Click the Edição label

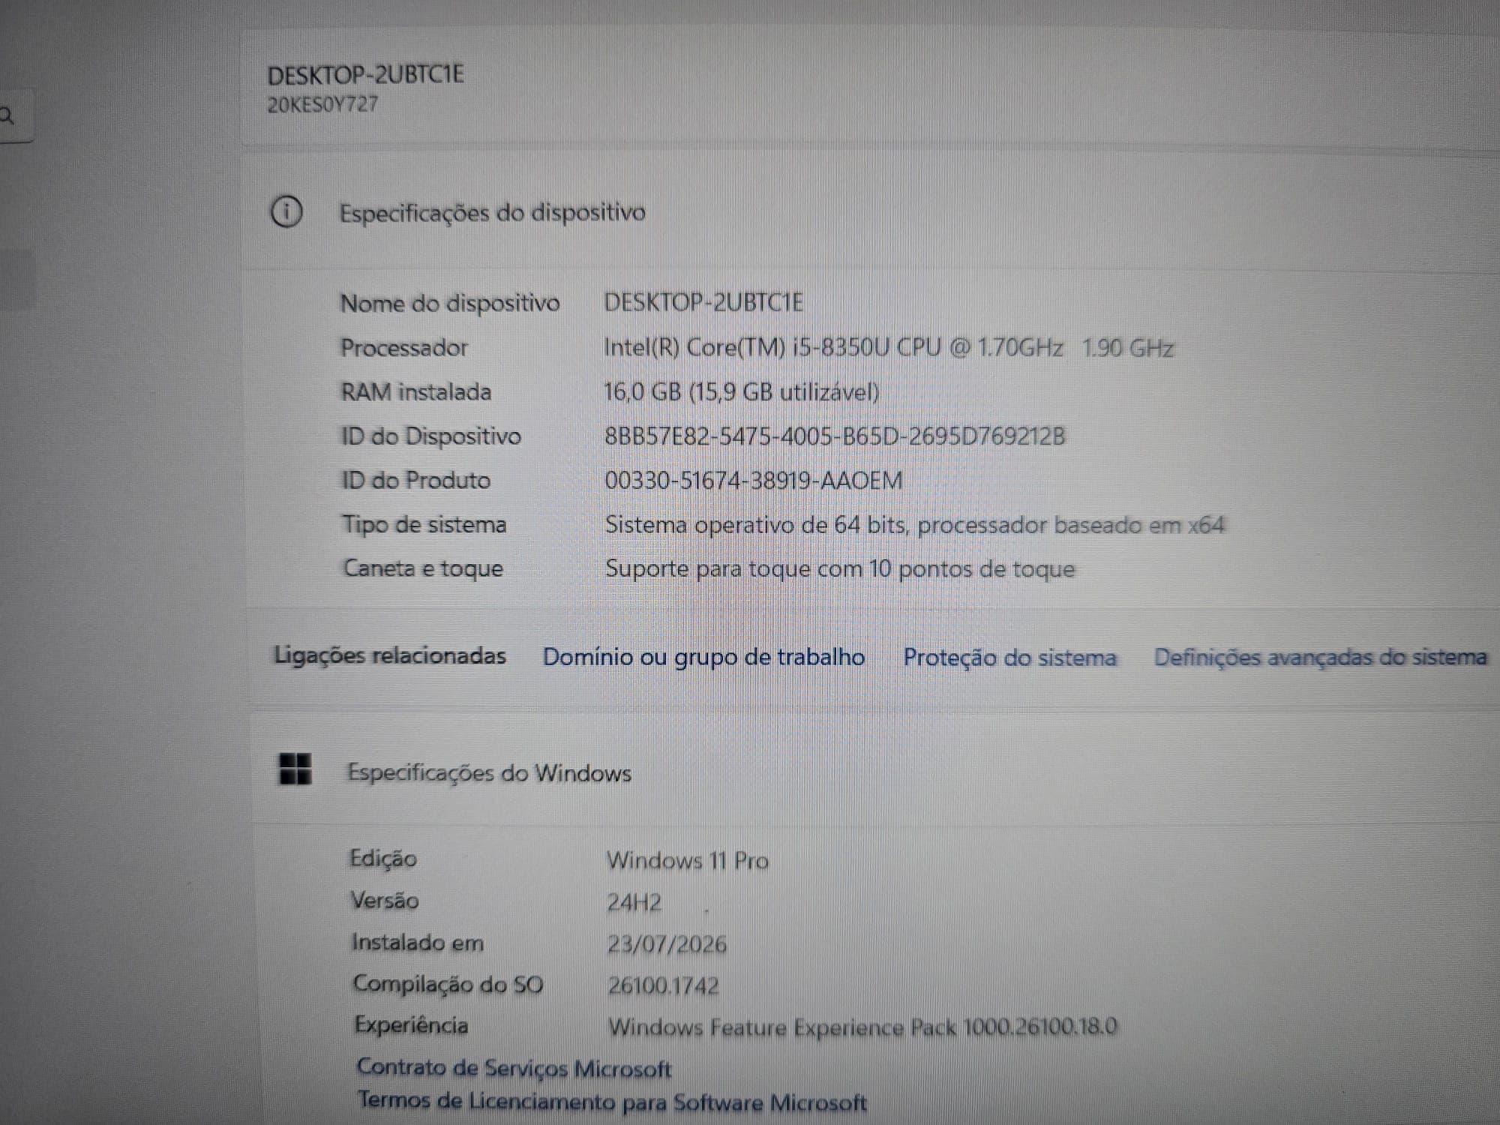point(383,859)
